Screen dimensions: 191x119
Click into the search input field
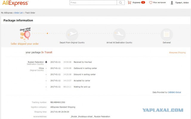tap(93, 3)
